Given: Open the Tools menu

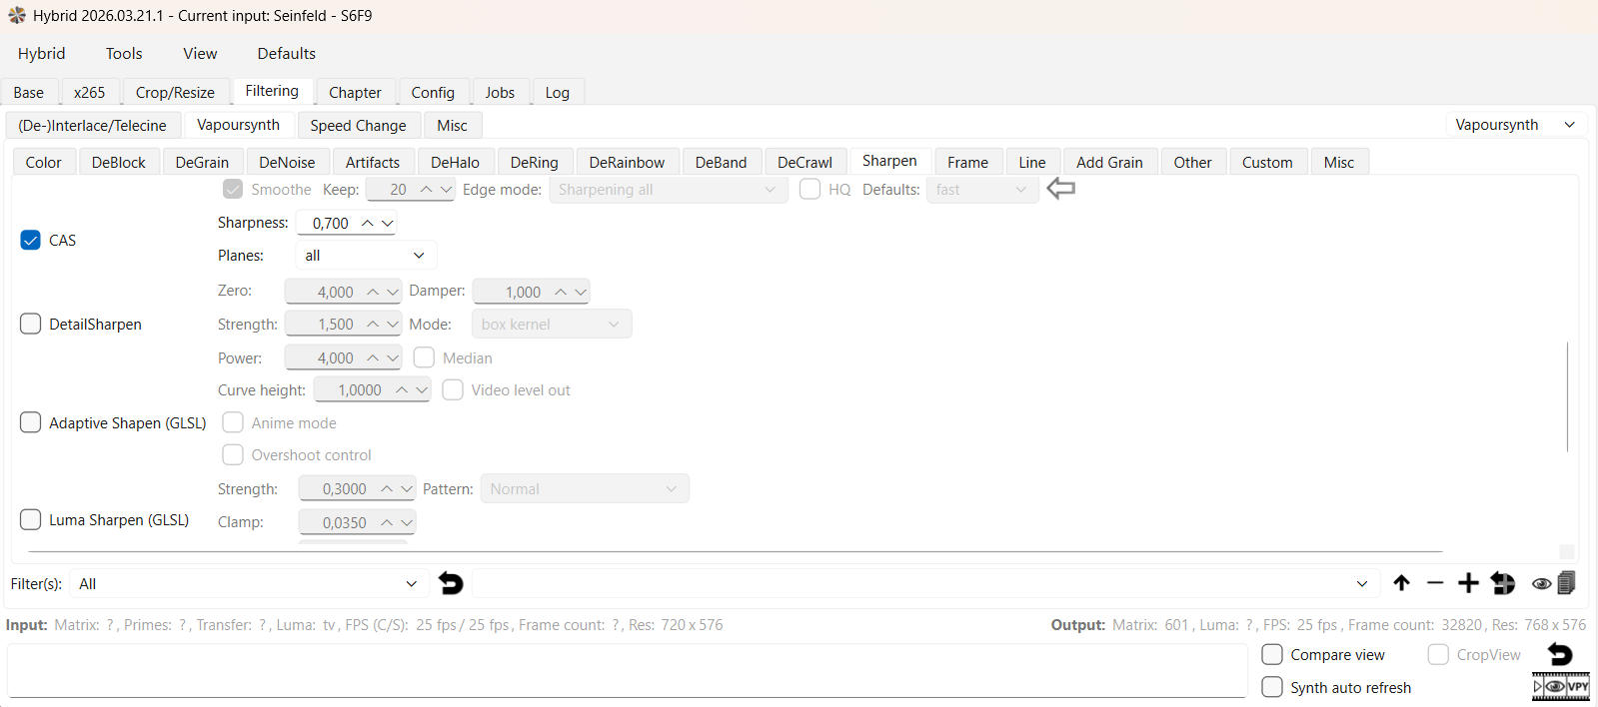Looking at the screenshot, I should (124, 53).
